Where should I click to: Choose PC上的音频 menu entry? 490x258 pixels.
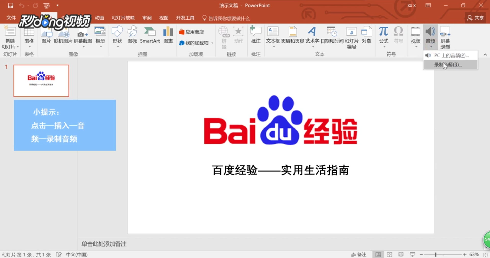(x=451, y=55)
